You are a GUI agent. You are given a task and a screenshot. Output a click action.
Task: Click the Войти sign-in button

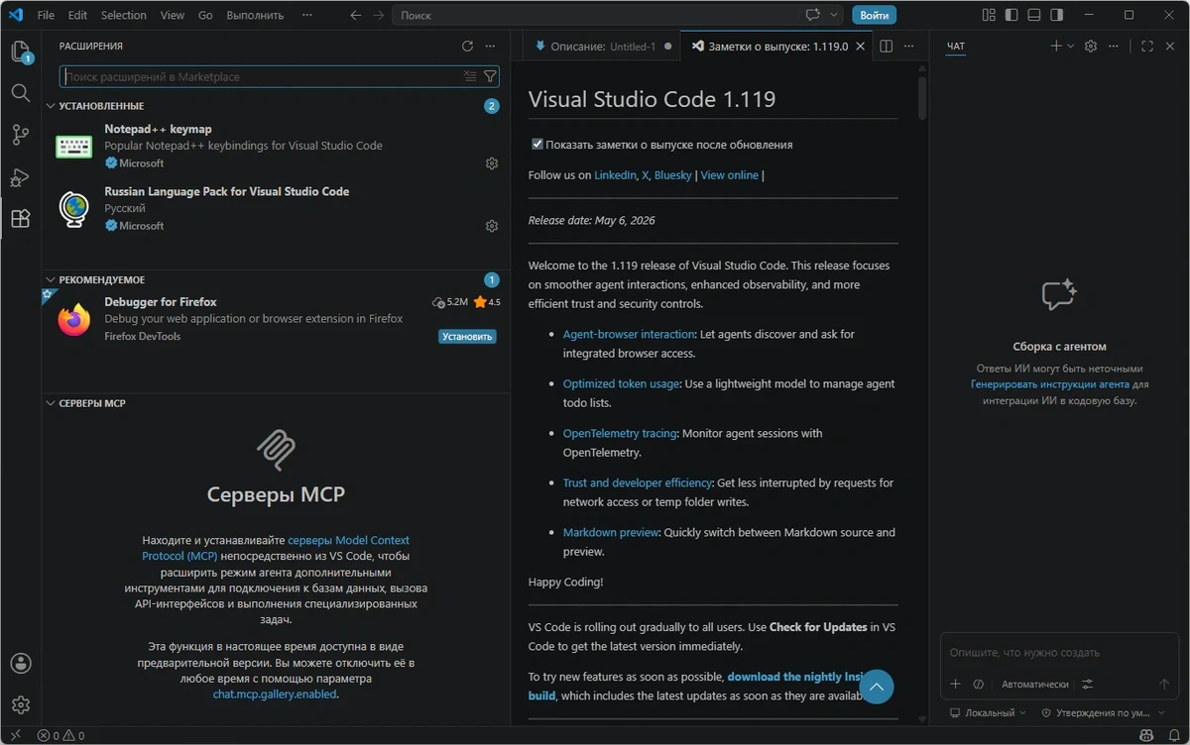tap(874, 15)
